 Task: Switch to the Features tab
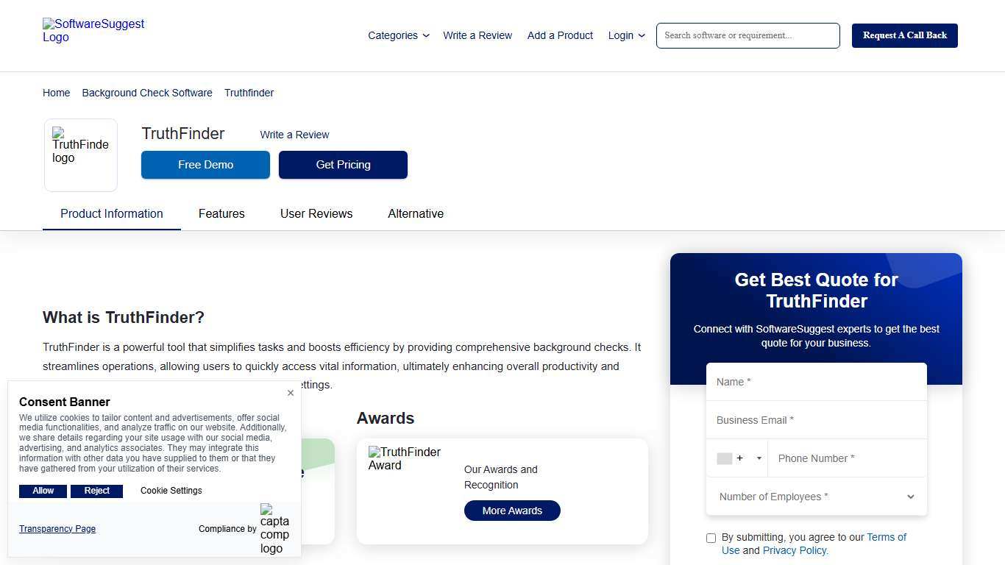pos(221,213)
